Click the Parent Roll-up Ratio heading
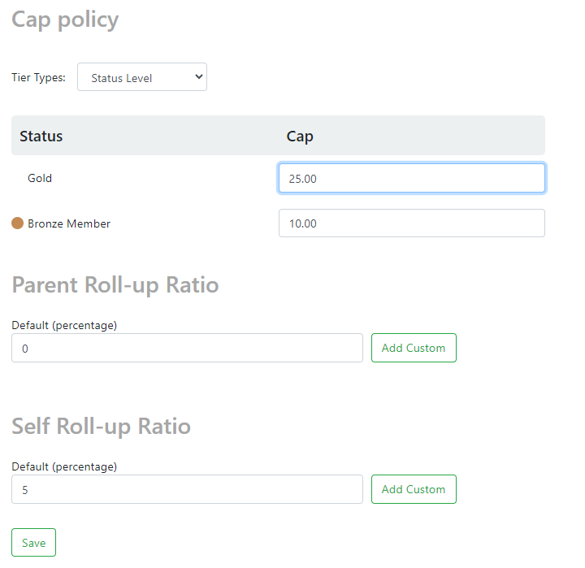Viewport: 585px width, 568px height. (115, 285)
